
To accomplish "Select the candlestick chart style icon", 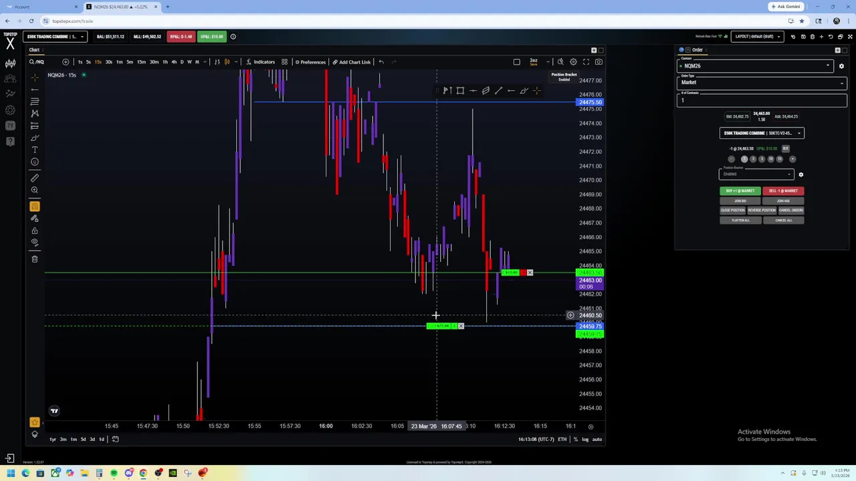I will tap(227, 62).
